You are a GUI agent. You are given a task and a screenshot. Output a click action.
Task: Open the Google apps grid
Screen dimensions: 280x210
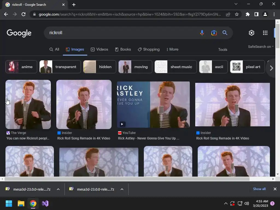tap(265, 33)
